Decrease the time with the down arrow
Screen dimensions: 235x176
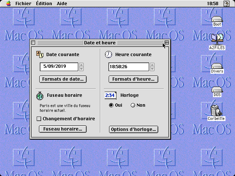point(152,69)
